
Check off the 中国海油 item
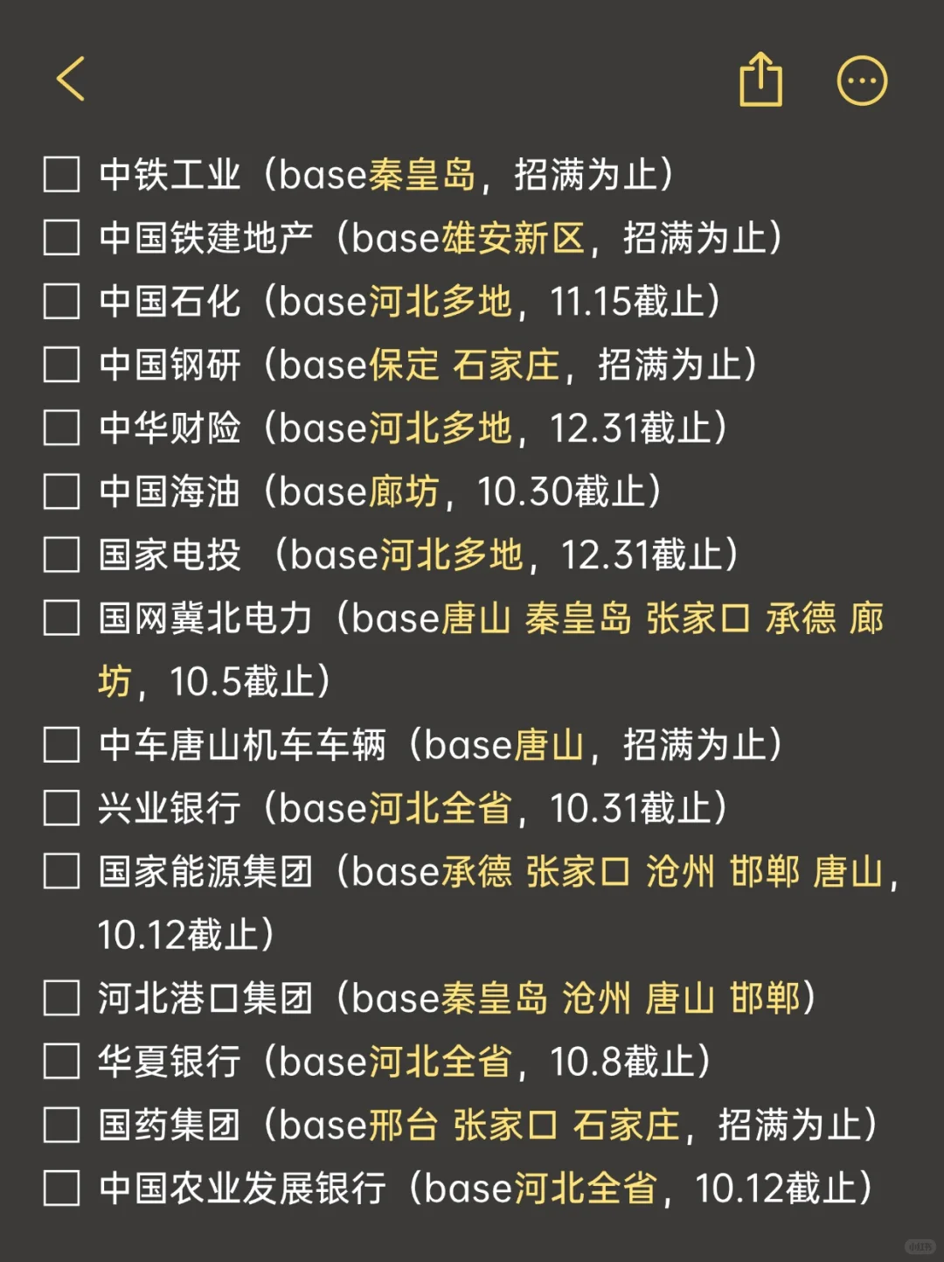62,492
